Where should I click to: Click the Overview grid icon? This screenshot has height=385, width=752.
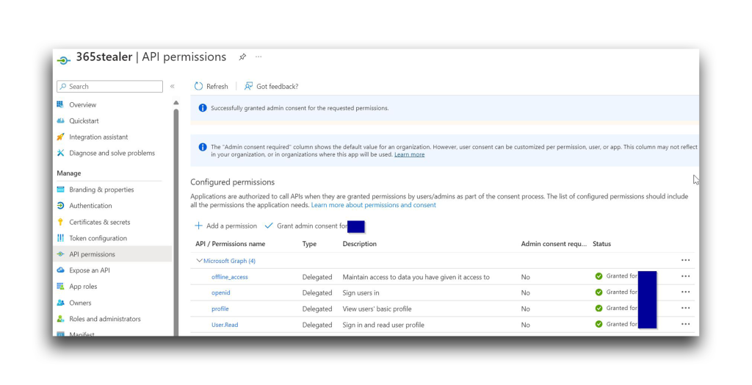point(60,104)
